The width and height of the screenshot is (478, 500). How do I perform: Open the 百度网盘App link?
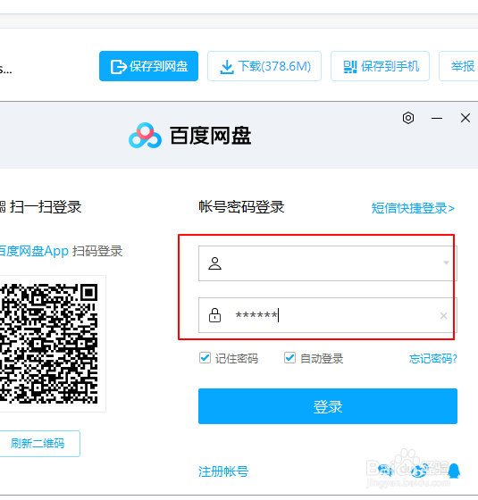34,251
